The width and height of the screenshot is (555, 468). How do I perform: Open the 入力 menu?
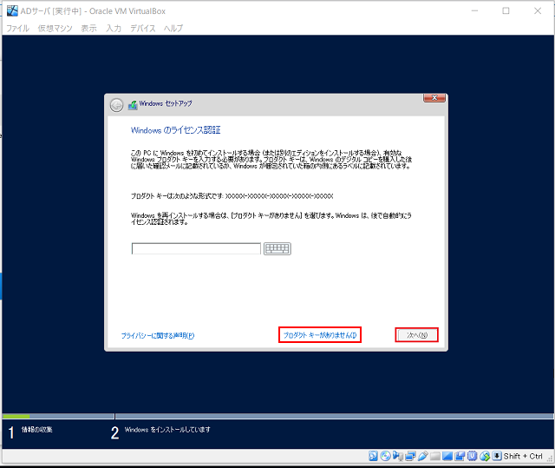(114, 29)
